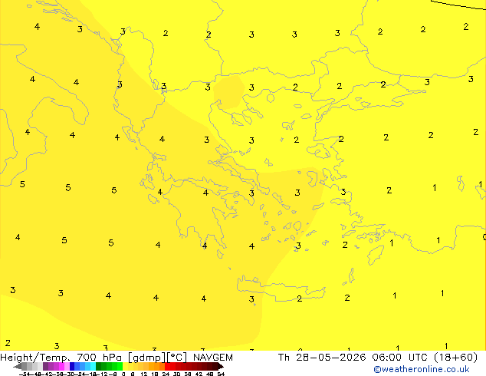Click the chart title 'Height/Temp. 700 hPa'
Screen dimensions: 486x376
point(61,358)
